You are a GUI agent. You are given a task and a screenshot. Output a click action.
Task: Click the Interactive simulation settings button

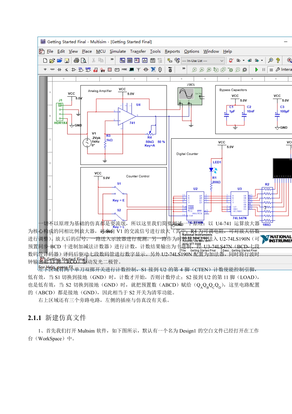coord(284,70)
